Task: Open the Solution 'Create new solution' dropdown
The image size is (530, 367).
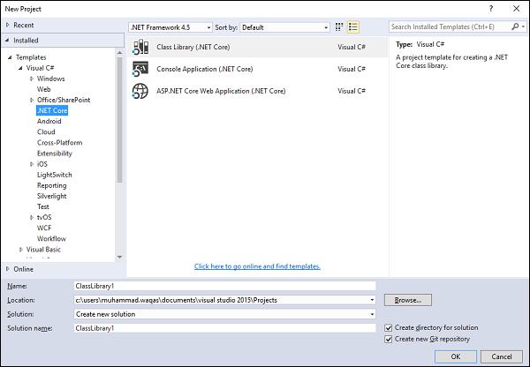Action: point(224,314)
